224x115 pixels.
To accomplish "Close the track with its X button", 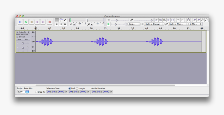I will [x=17, y=32].
